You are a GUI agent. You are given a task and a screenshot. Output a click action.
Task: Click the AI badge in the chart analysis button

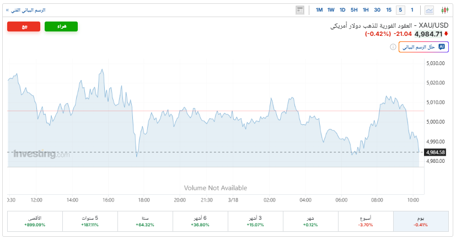pos(441,47)
